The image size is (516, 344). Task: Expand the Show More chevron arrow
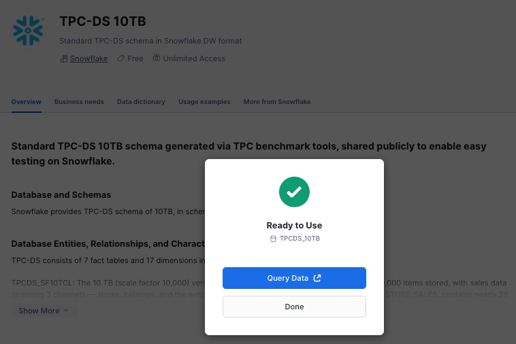pyautogui.click(x=66, y=311)
